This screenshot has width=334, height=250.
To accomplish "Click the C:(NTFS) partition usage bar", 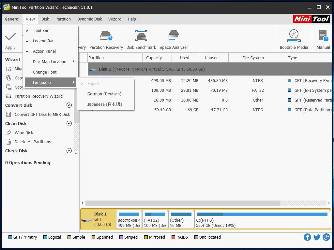I will 262,215.
